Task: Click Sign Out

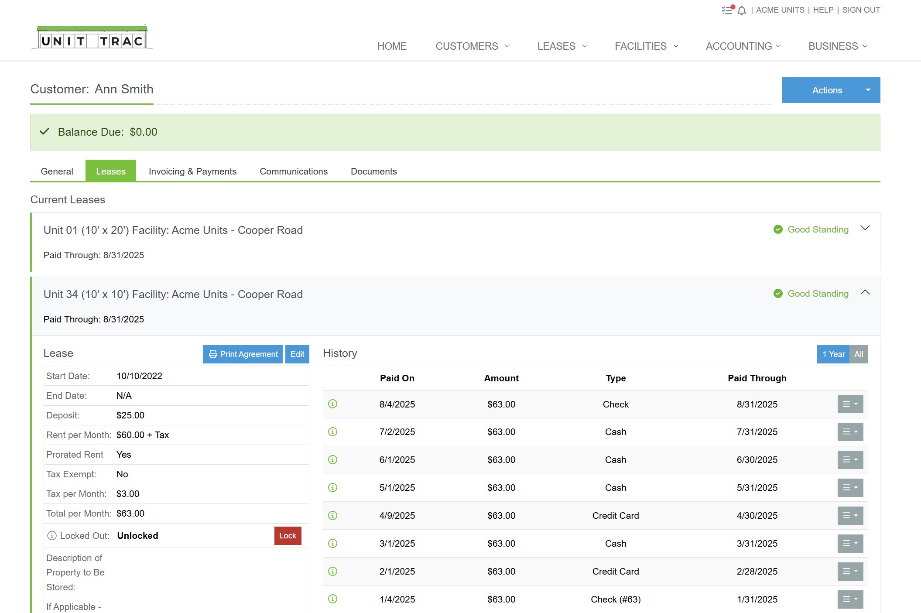Action: pyautogui.click(x=861, y=10)
